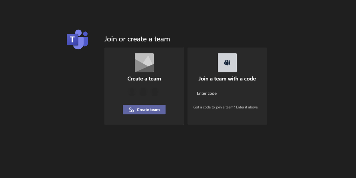Click the Microsoft Teams logo
This screenshot has height=178, width=356.
point(77,39)
